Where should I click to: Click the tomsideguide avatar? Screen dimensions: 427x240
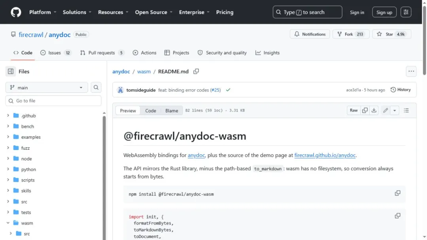(x=120, y=90)
